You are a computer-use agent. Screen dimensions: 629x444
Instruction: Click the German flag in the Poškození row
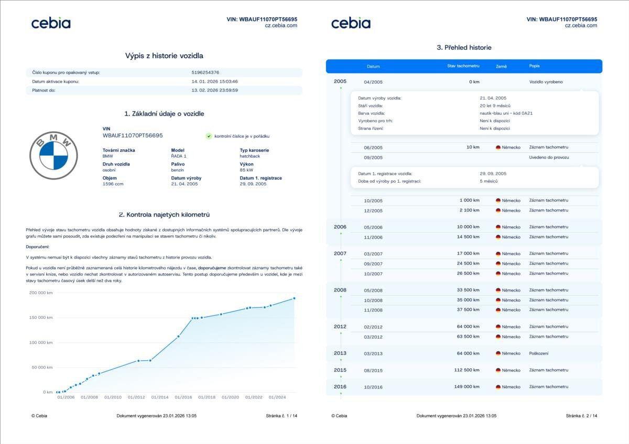498,353
